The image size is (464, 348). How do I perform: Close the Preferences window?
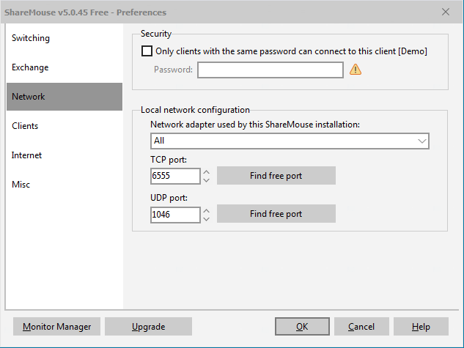tap(446, 12)
